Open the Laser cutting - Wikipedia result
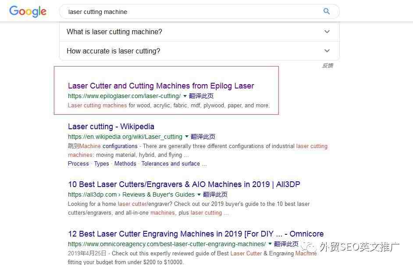 111,127
